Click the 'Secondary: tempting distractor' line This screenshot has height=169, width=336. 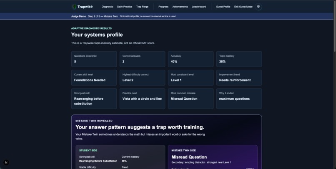pyautogui.click(x=201, y=163)
